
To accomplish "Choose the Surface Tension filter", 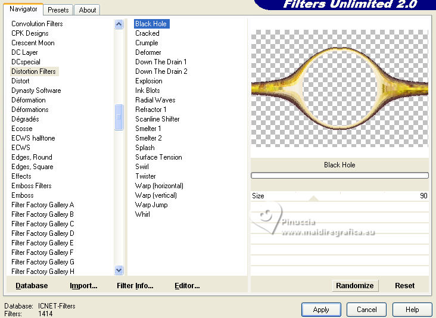I will point(158,157).
